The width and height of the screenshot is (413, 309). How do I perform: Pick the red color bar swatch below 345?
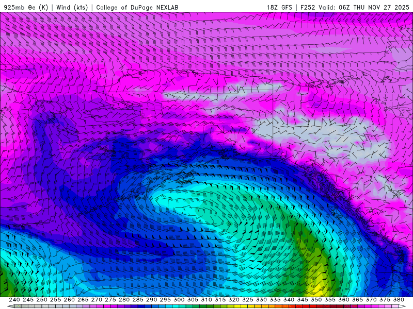[x=306, y=306]
